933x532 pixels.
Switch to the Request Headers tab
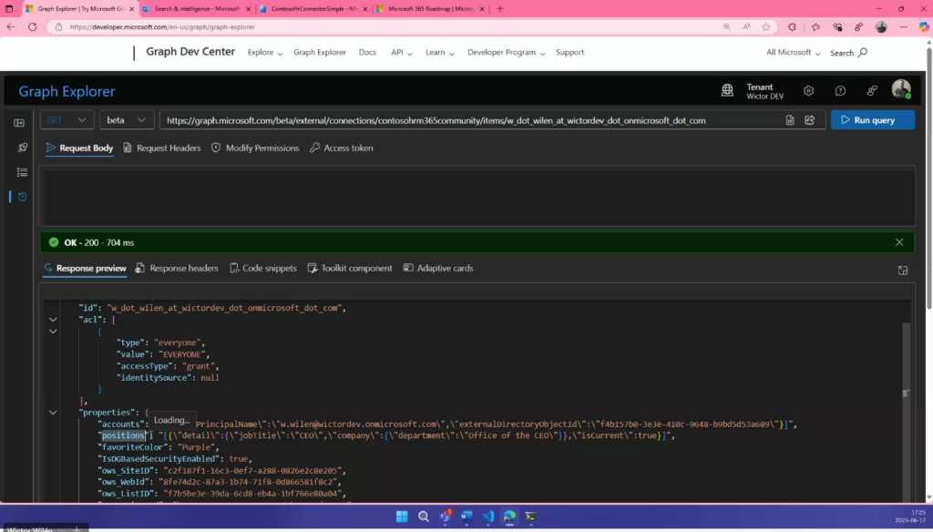[162, 148]
